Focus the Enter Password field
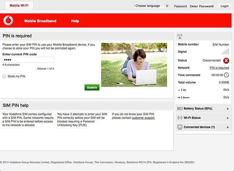The image size is (234, 171). tap(202, 6)
